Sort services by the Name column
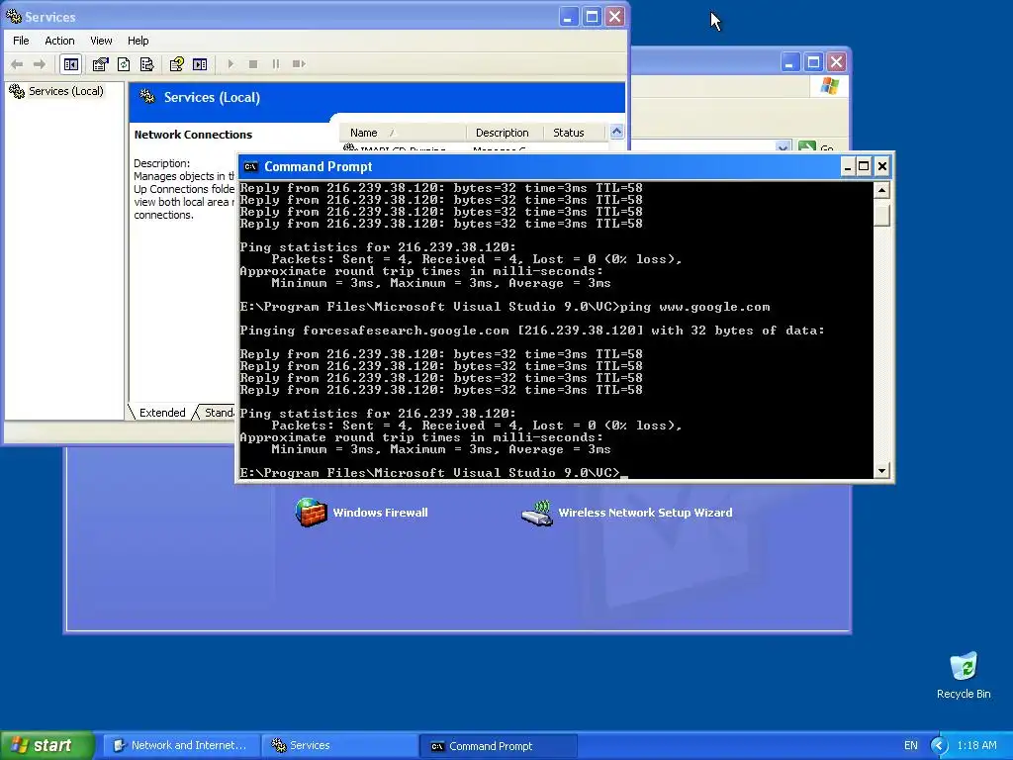1013x760 pixels. tap(403, 133)
